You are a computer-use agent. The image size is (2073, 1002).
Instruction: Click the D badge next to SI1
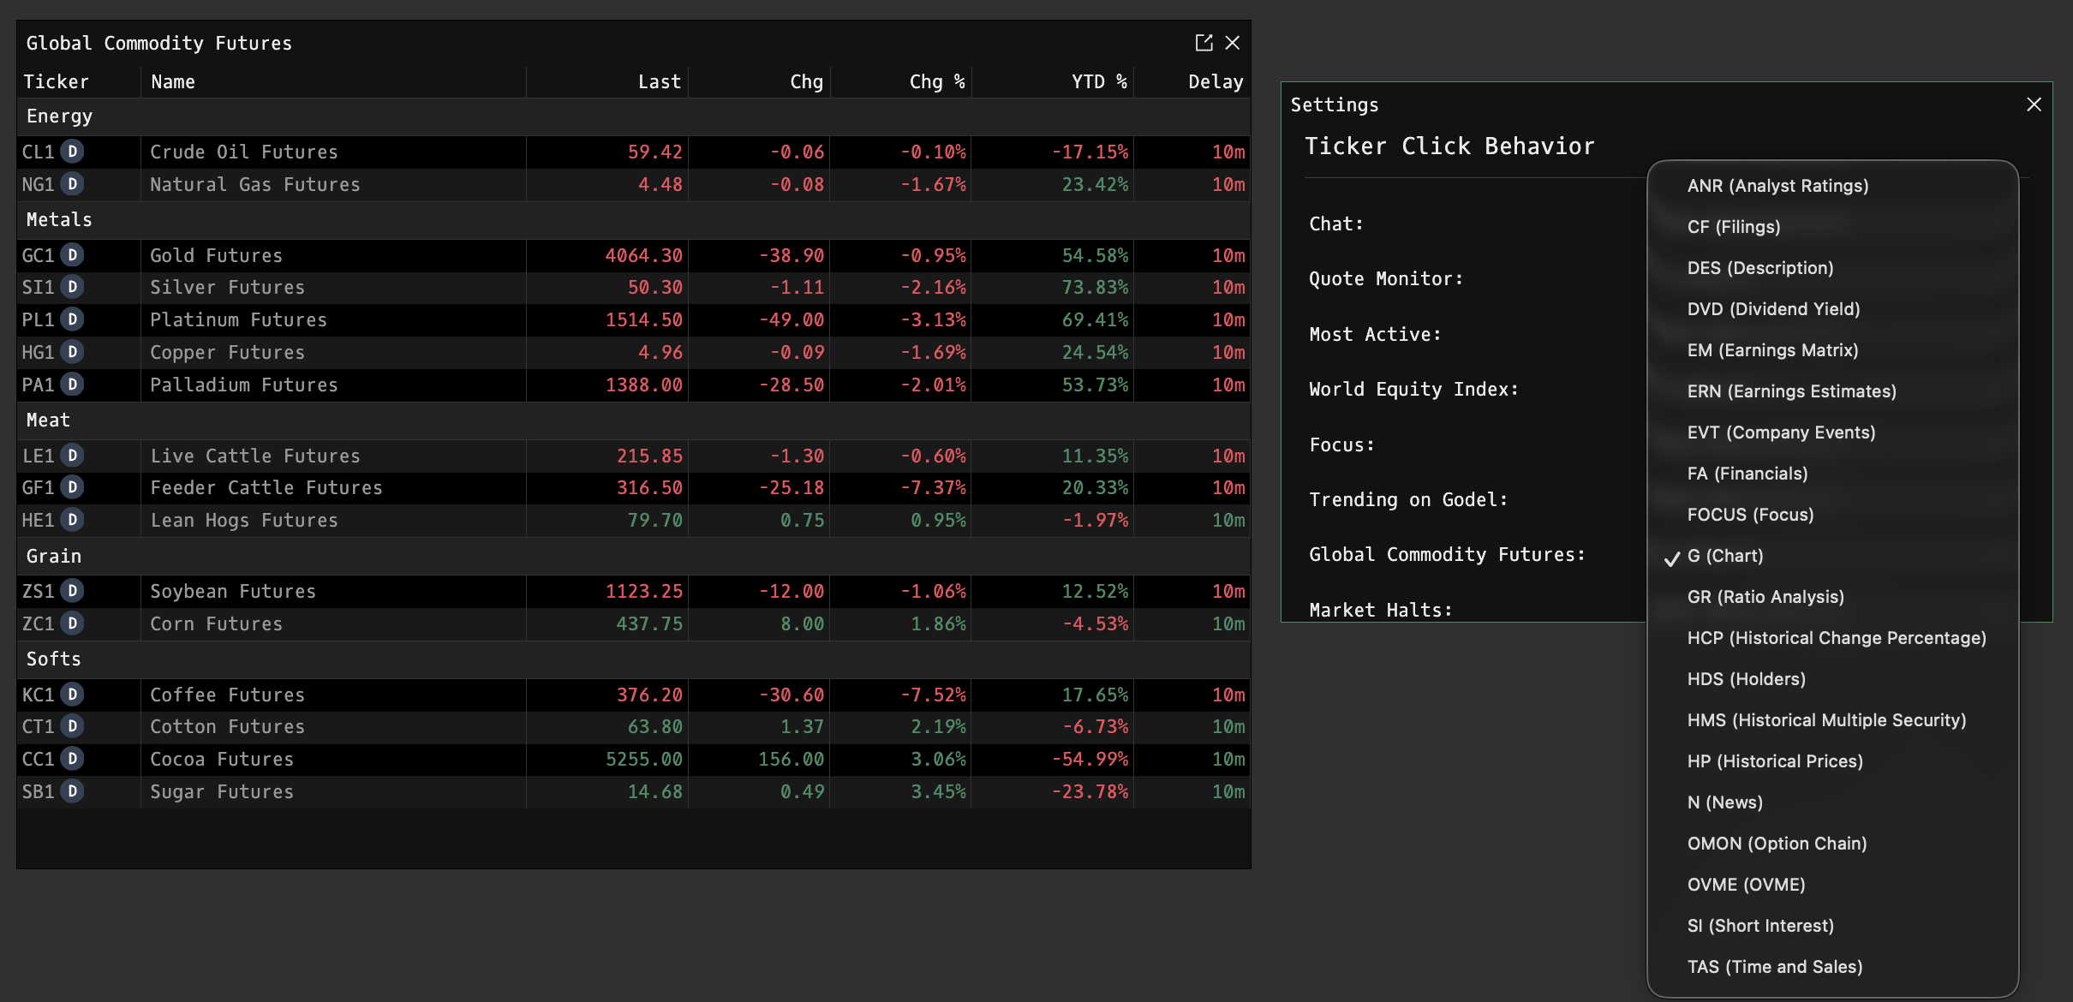tap(73, 287)
